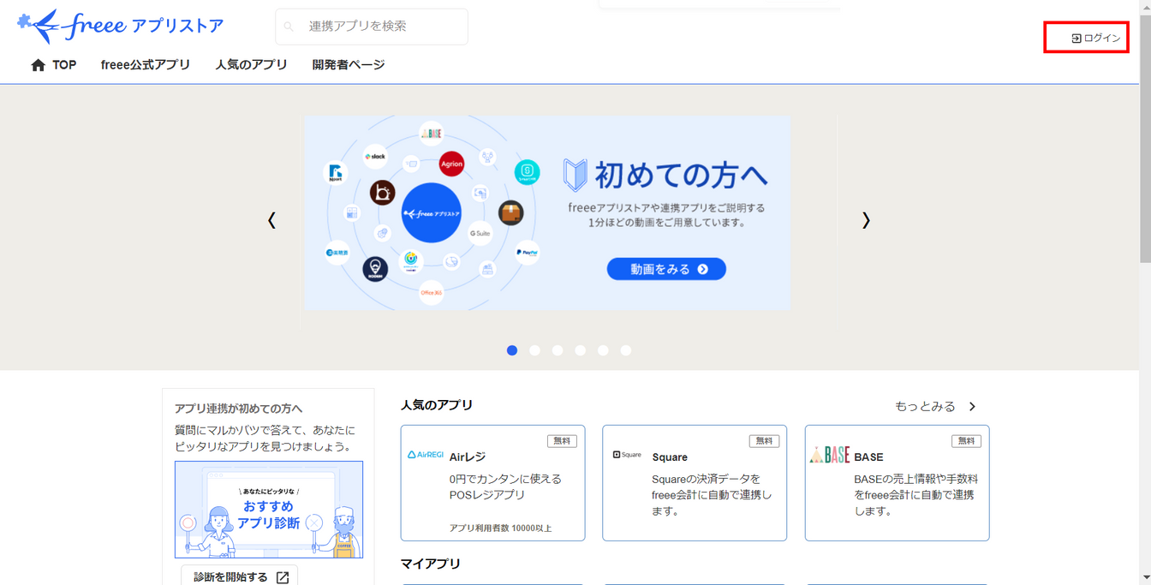Open the 初めての方へ banner
The width and height of the screenshot is (1151, 585).
tap(547, 213)
